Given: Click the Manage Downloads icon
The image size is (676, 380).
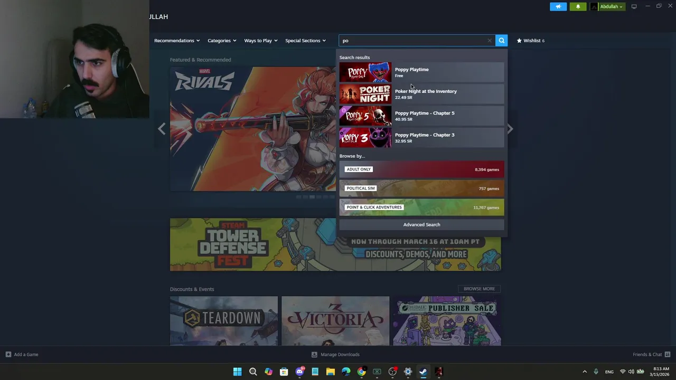Looking at the screenshot, I should click(x=314, y=355).
